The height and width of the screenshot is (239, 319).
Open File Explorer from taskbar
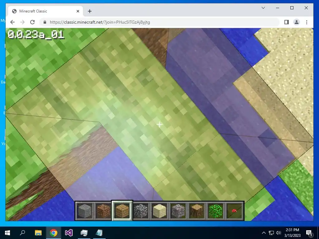point(38,233)
